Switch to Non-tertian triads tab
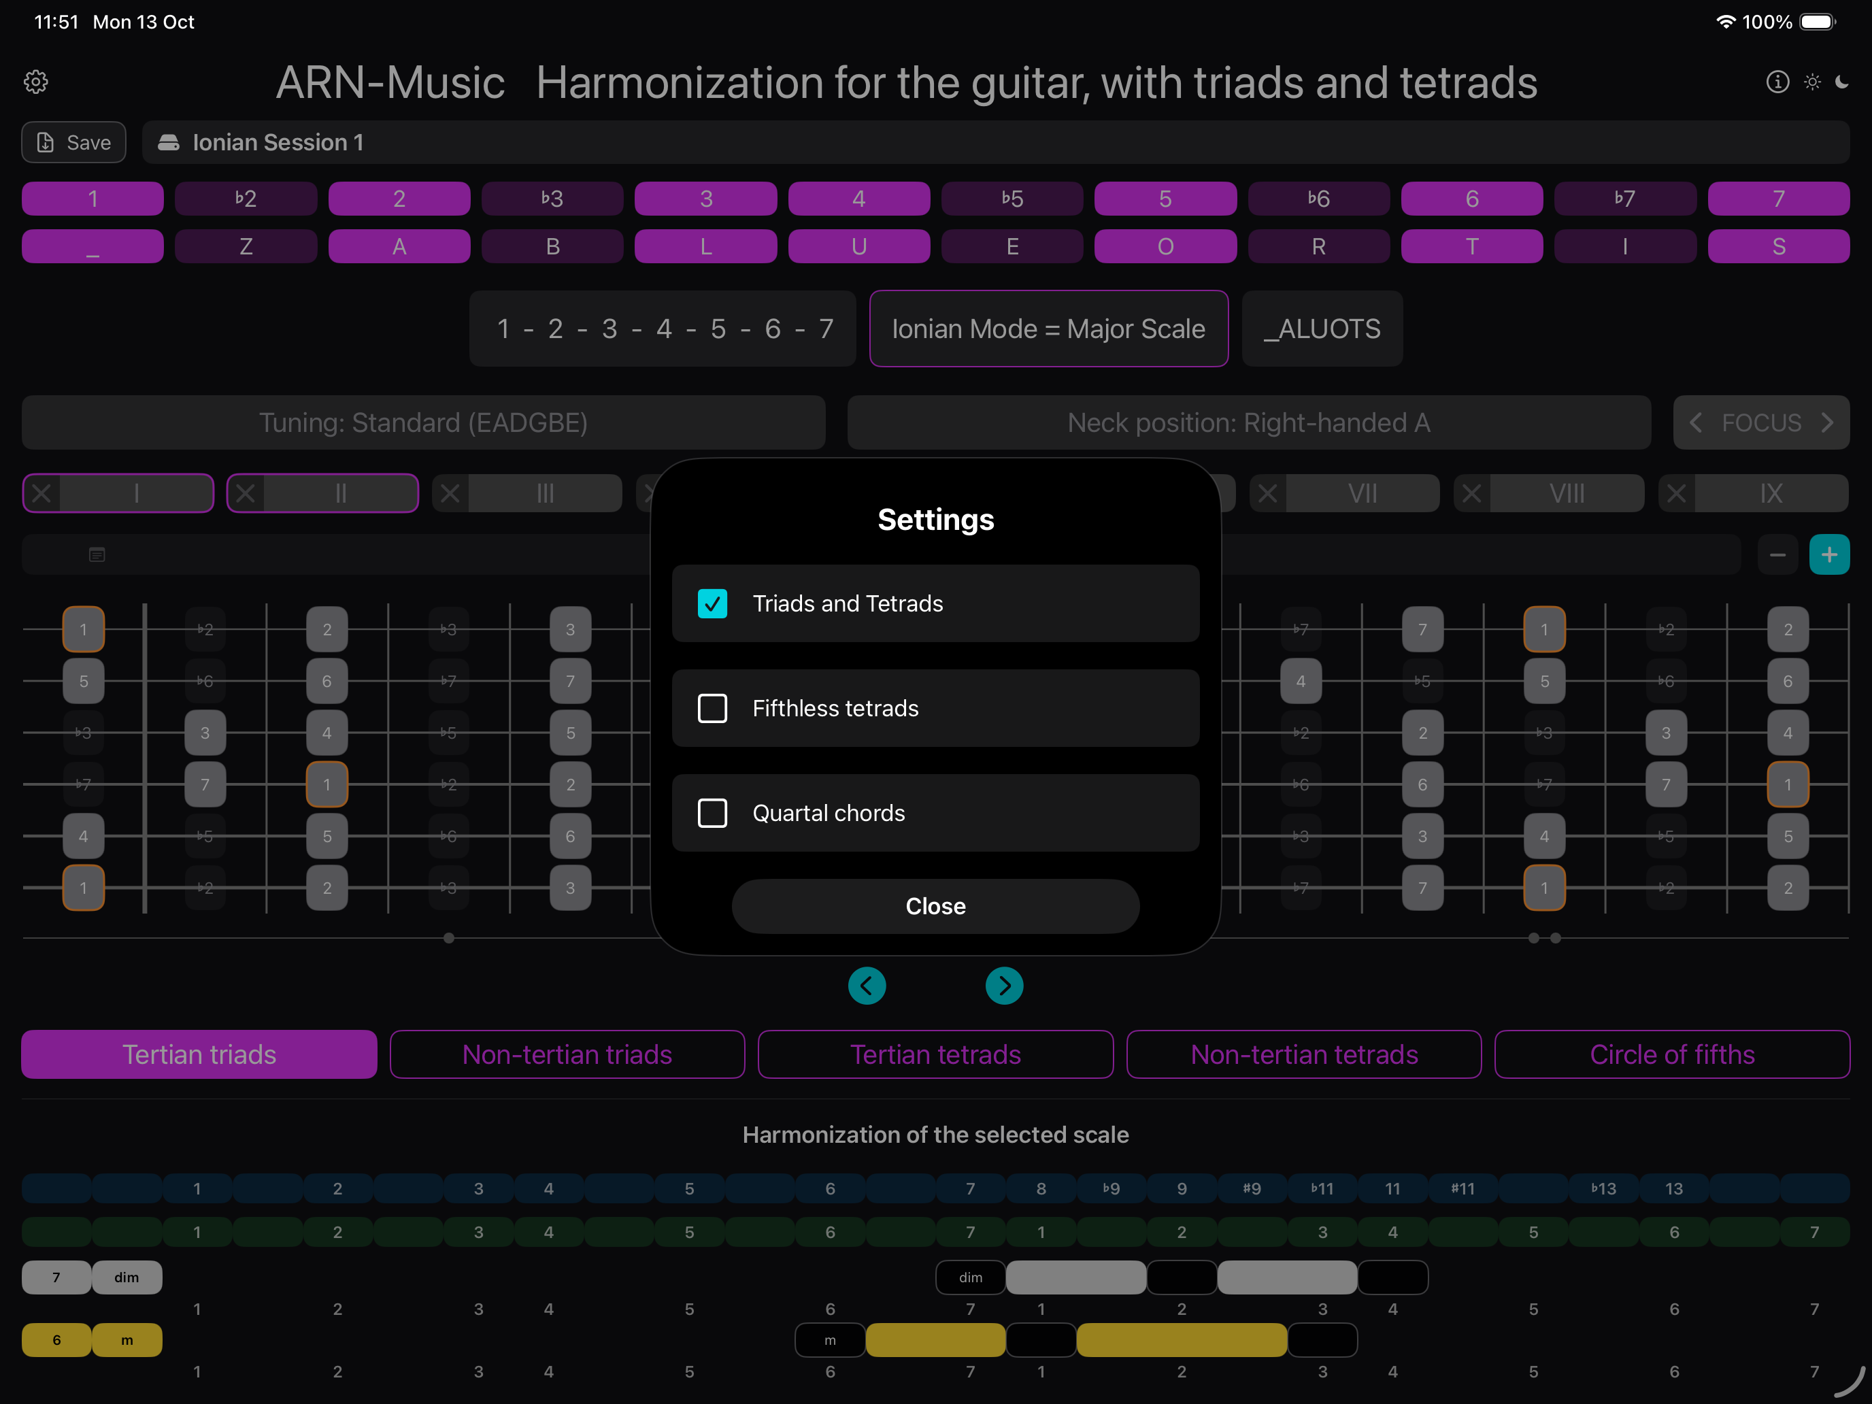The width and height of the screenshot is (1872, 1404). 567,1054
